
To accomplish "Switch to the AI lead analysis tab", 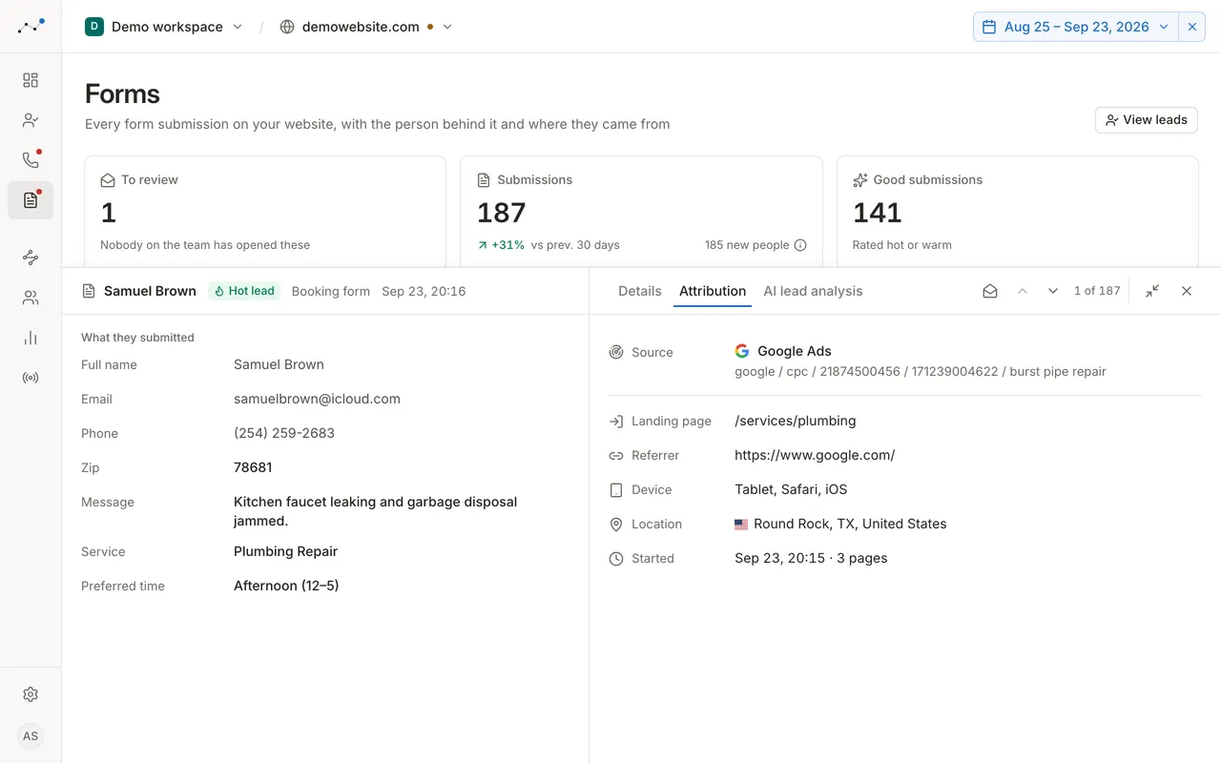I will pyautogui.click(x=813, y=291).
